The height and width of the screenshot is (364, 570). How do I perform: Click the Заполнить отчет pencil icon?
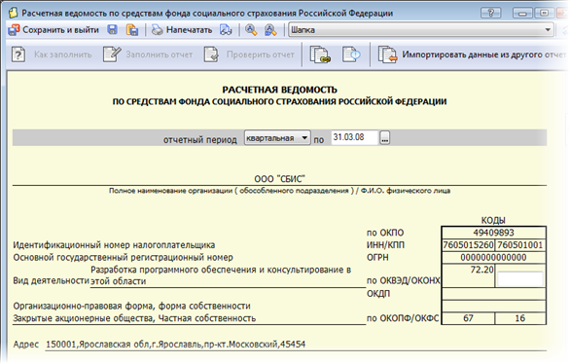pyautogui.click(x=112, y=55)
